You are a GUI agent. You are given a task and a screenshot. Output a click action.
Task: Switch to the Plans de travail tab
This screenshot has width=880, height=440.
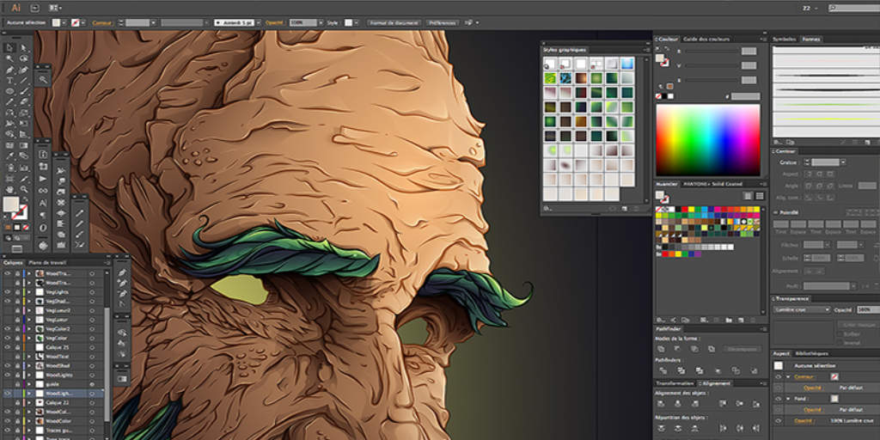[x=47, y=263]
